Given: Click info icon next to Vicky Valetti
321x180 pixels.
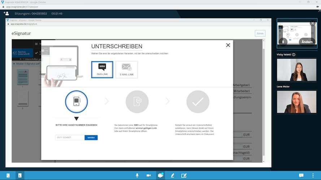Looking at the screenshot, I should click(x=294, y=55).
